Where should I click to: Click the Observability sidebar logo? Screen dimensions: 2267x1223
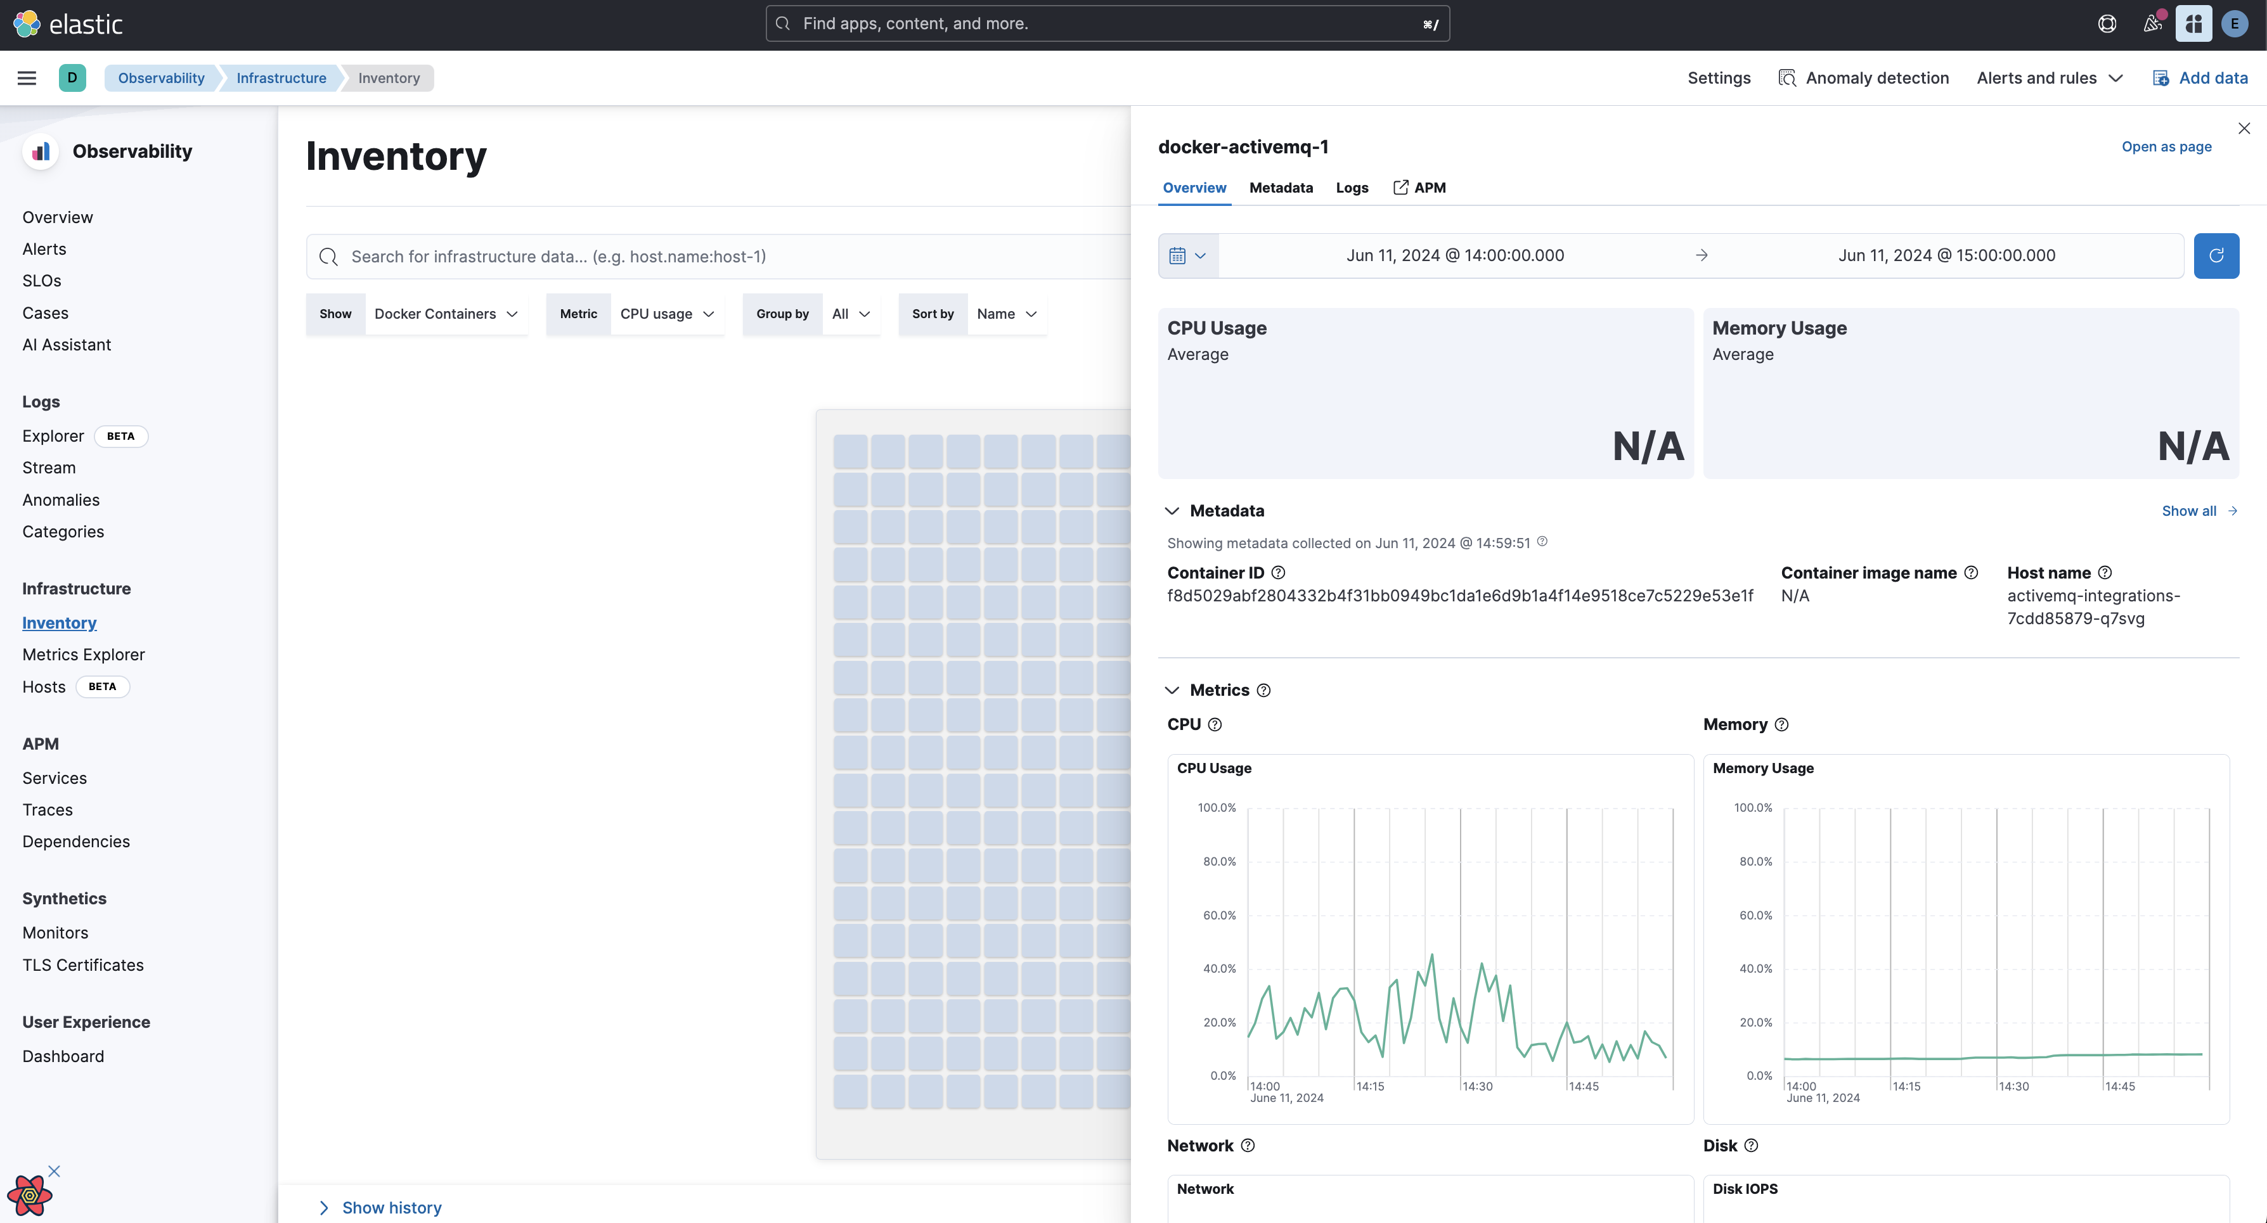41,151
